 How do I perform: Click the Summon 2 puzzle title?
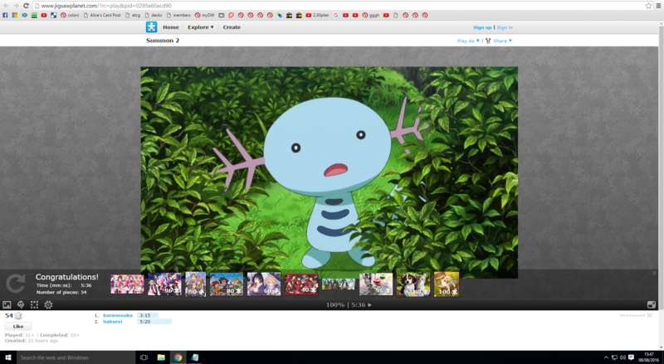coord(163,41)
